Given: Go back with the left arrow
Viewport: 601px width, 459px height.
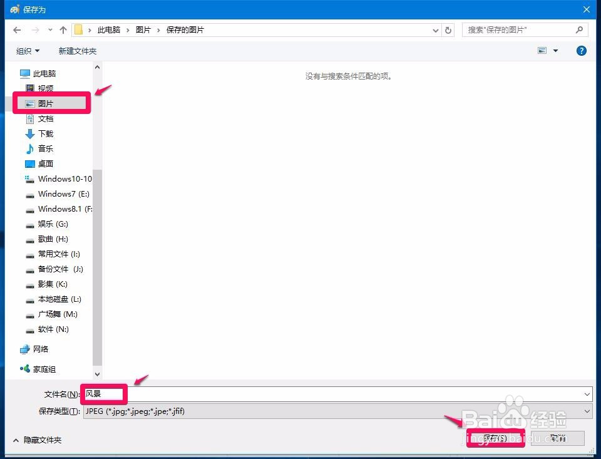Looking at the screenshot, I should click(x=17, y=30).
